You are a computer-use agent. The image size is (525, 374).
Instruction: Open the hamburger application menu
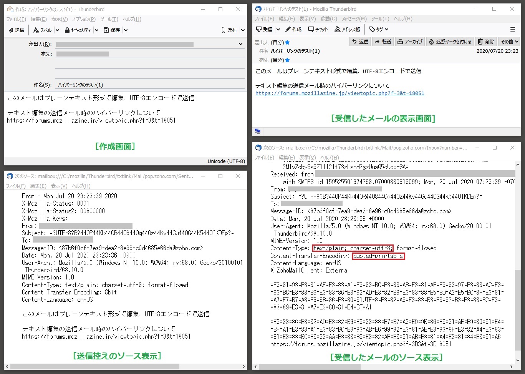pyautogui.click(x=512, y=29)
